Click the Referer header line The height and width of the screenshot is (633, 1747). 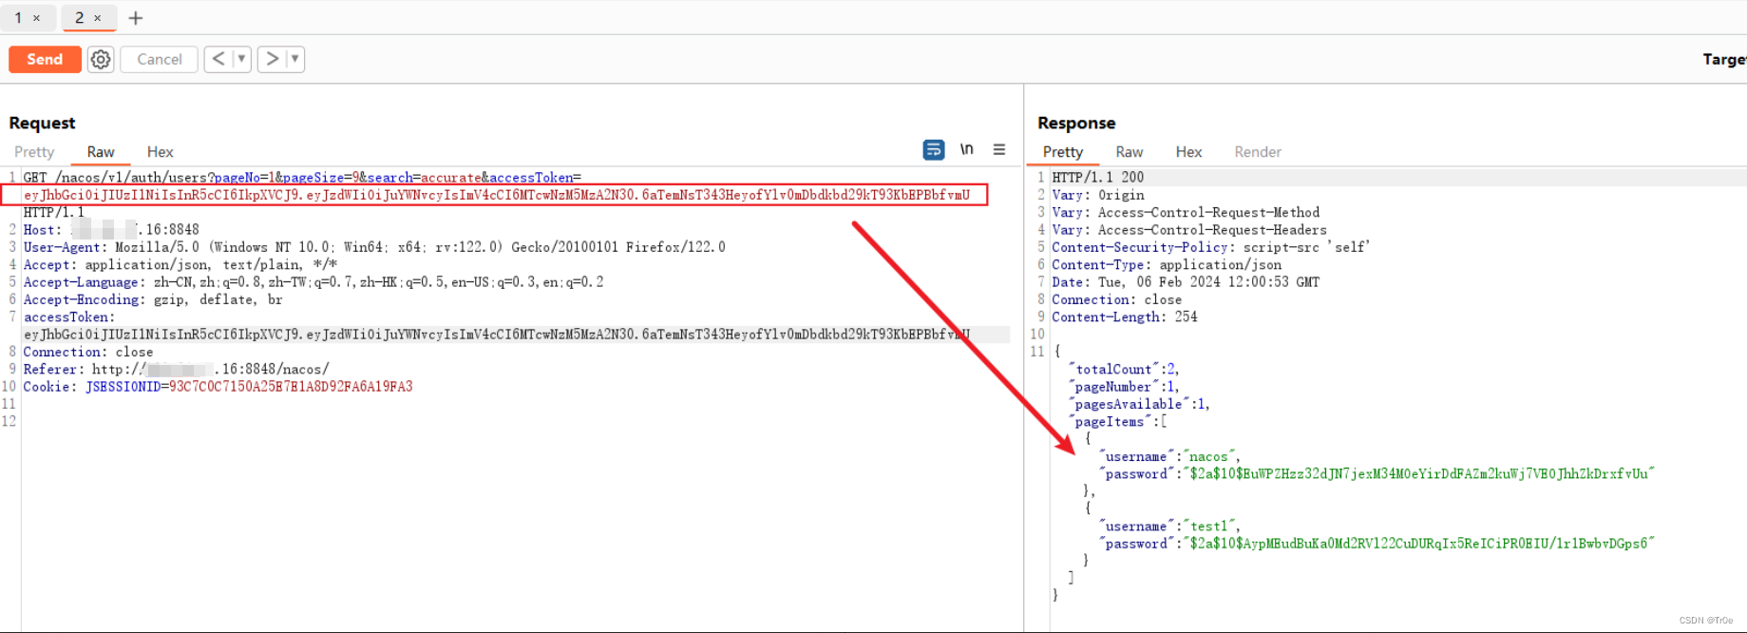point(177,370)
